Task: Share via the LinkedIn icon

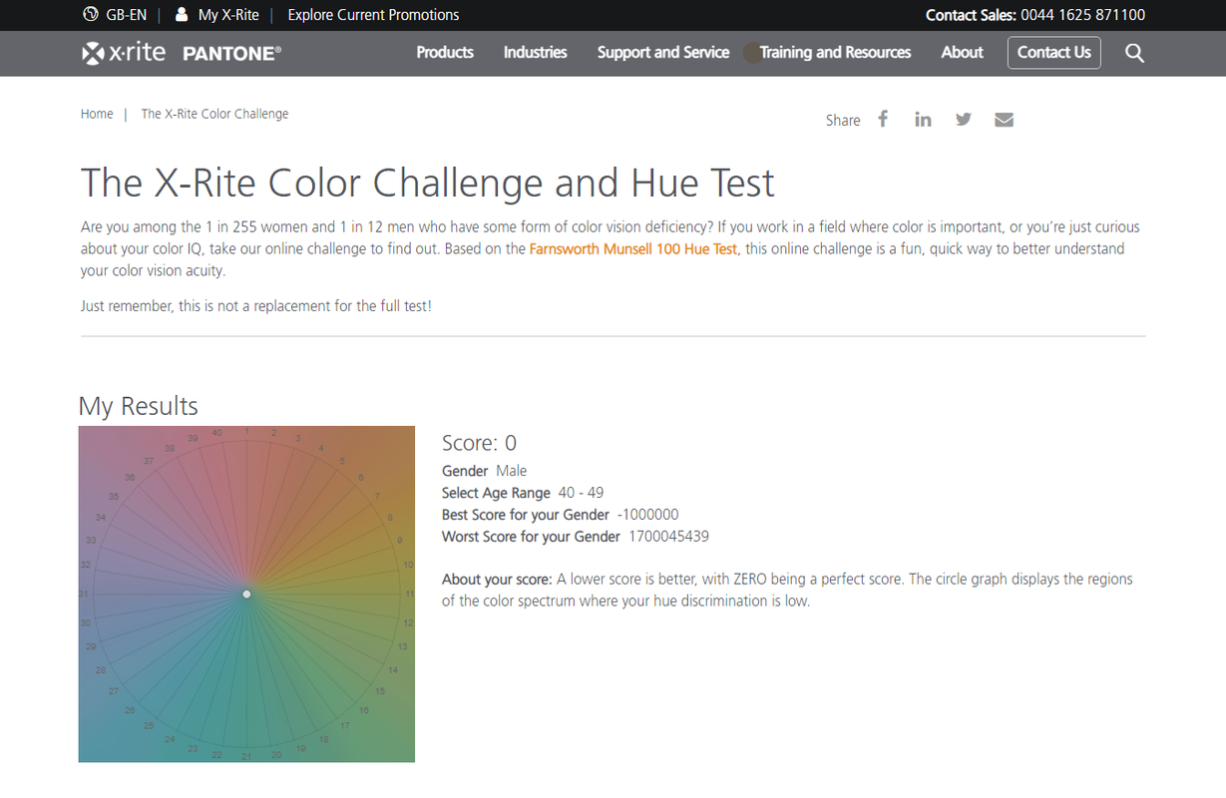Action: (x=923, y=120)
